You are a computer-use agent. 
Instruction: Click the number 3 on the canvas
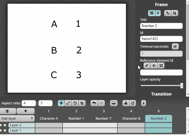point(79,75)
